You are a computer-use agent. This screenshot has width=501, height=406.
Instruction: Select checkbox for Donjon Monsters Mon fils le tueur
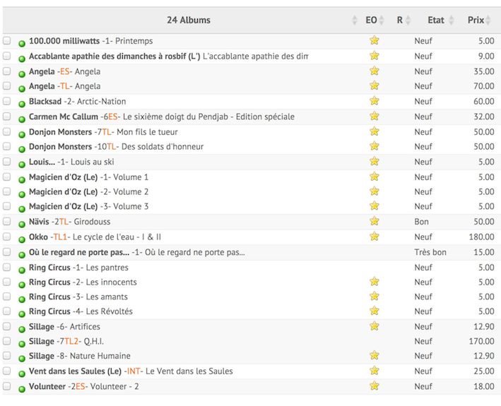pyautogui.click(x=7, y=131)
